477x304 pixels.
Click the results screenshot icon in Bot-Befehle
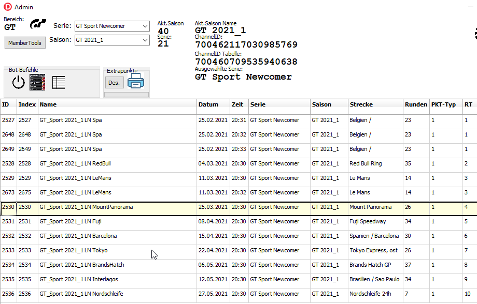tap(37, 82)
